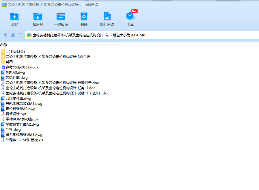Switch to the list view mode icon
Viewport: 259px width, 190px height.
(21, 35)
